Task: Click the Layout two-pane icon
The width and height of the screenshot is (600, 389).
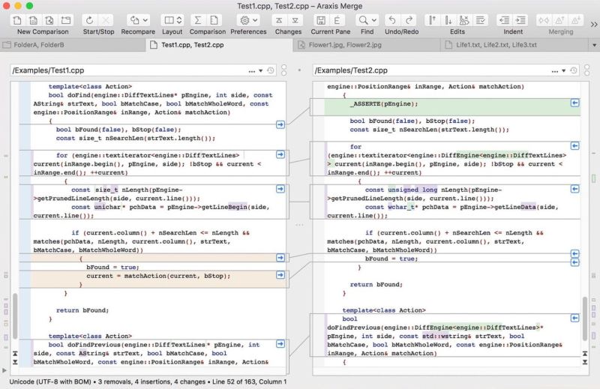Action: [169, 20]
